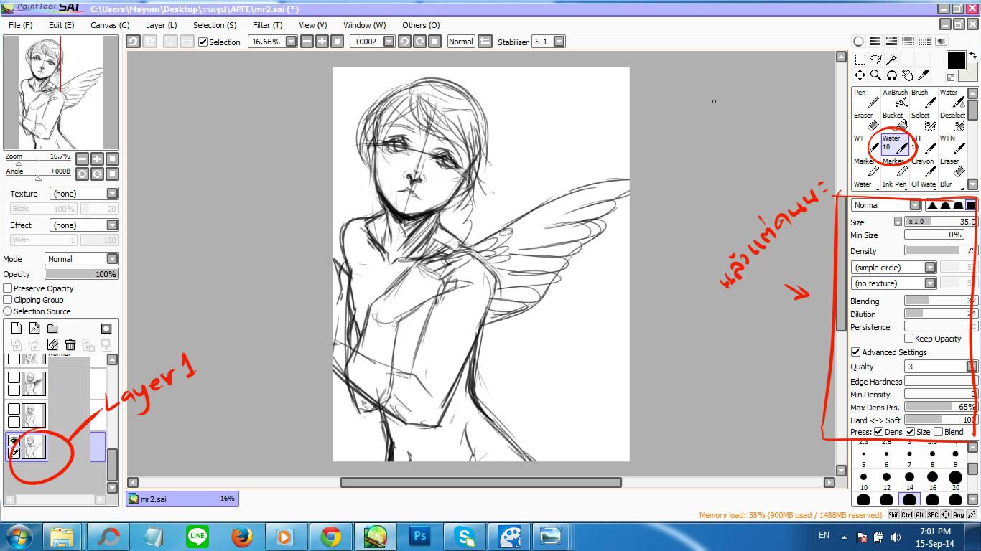
Task: Open the File menu
Action: (20, 25)
